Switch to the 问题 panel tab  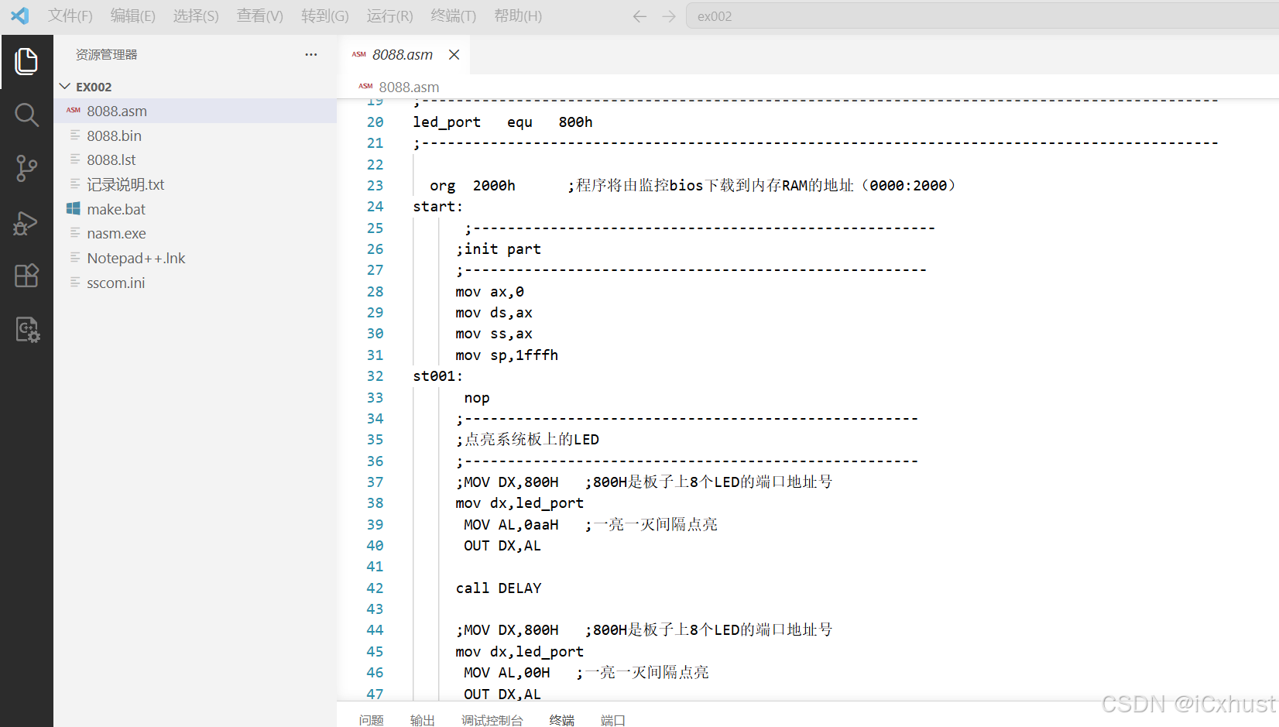pos(372,720)
